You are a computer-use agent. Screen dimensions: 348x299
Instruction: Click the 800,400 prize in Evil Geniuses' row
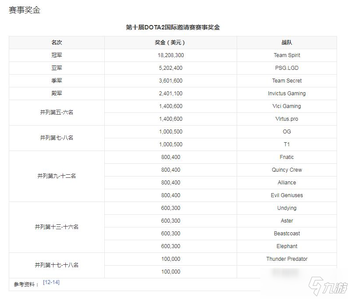point(170,195)
